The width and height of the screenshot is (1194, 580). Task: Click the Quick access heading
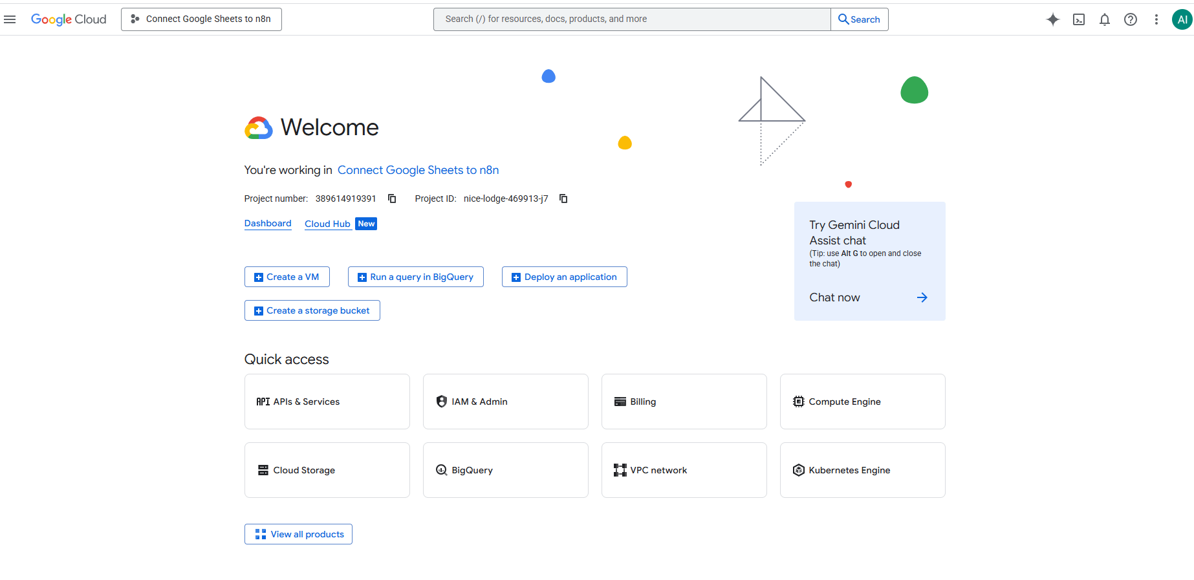(287, 360)
